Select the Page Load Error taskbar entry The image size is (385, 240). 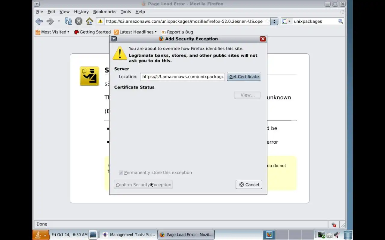(186, 235)
